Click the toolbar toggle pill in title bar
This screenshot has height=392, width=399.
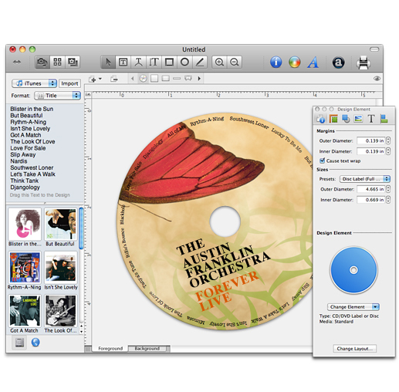[374, 49]
